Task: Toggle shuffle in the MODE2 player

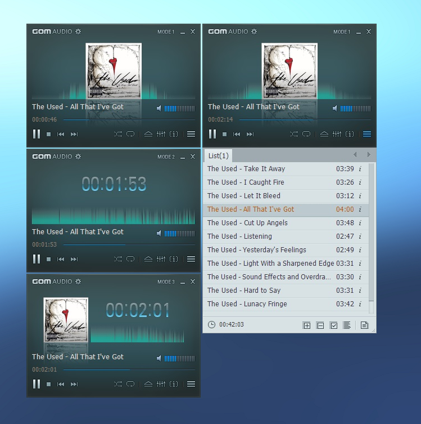Action: coord(118,259)
